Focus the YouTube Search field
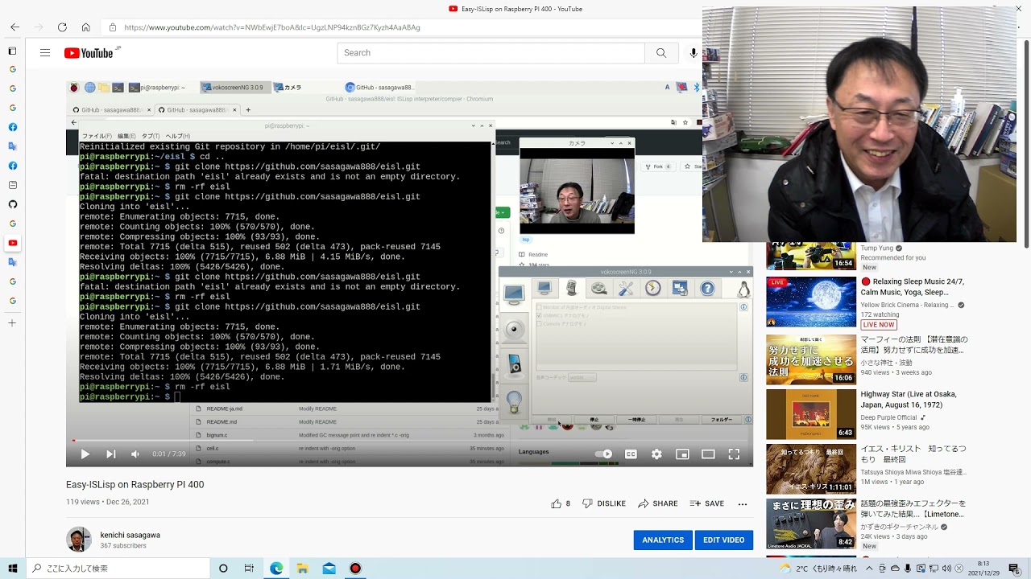 [x=491, y=53]
